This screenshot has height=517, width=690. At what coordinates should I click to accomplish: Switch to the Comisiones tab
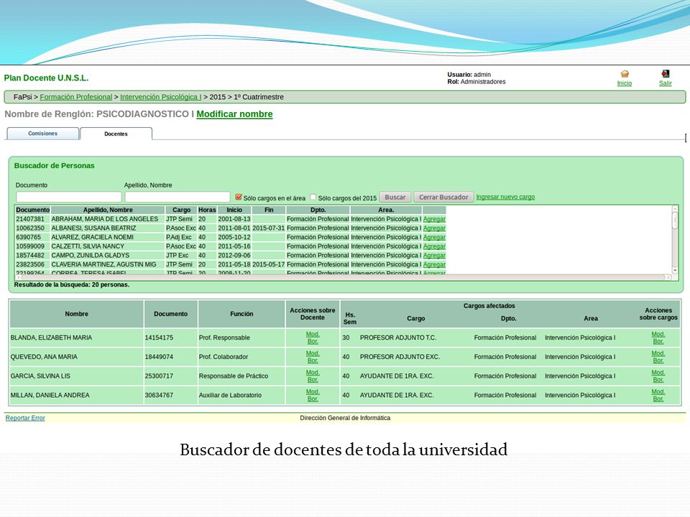(42, 134)
